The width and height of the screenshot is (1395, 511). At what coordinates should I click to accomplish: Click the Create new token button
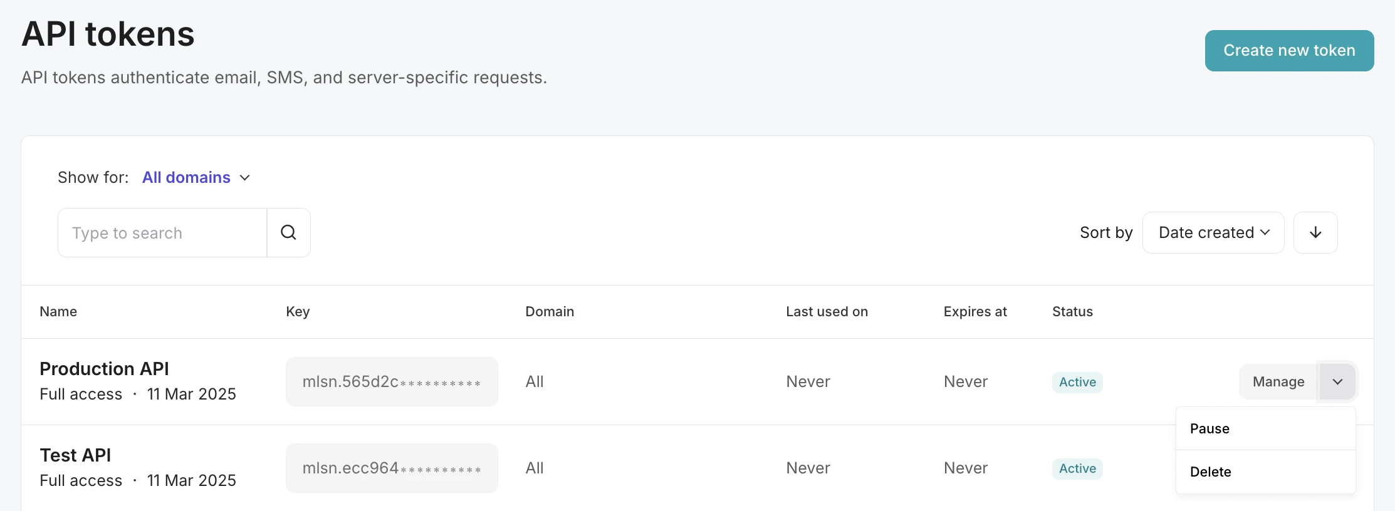(1289, 50)
